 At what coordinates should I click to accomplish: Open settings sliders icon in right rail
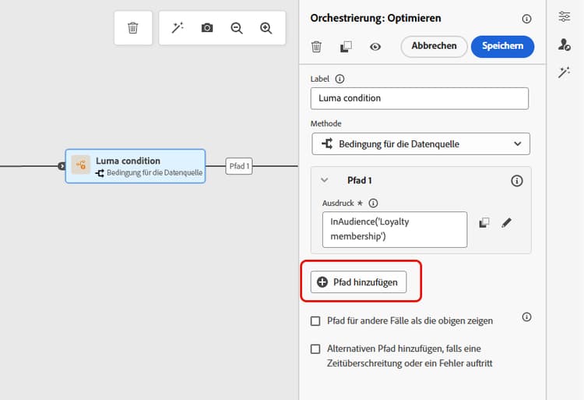(x=564, y=17)
